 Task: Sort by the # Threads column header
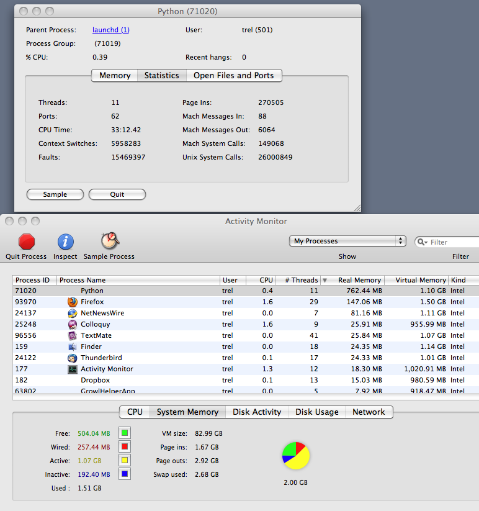pos(297,280)
